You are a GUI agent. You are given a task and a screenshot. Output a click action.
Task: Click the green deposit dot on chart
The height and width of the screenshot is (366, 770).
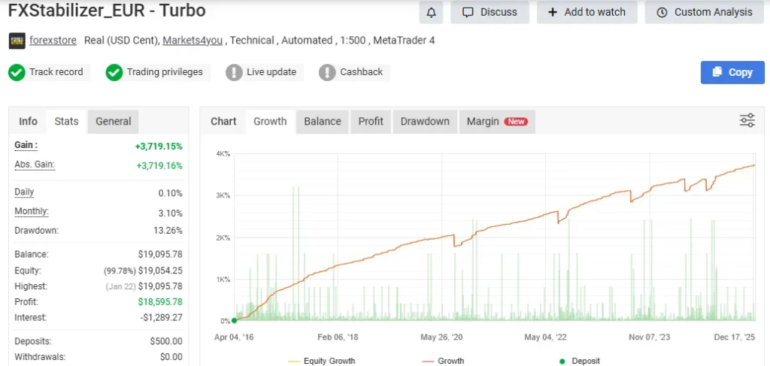point(235,320)
